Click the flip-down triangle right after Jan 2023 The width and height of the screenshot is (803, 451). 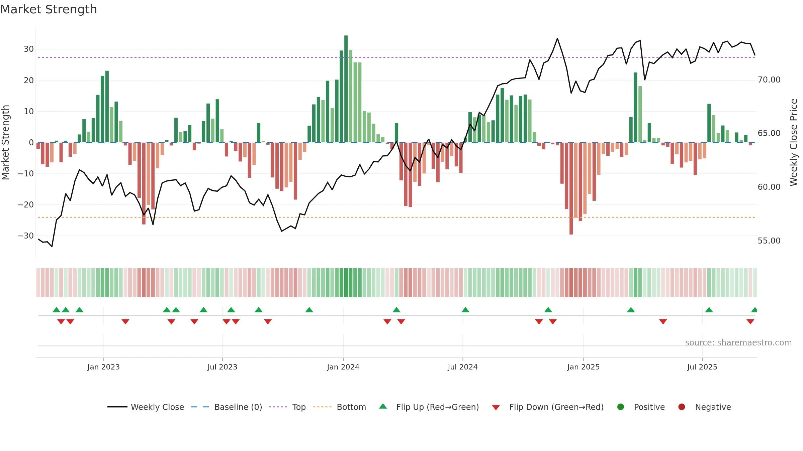click(125, 322)
